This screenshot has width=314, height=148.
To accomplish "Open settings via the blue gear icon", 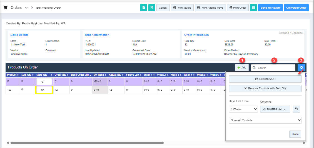I will pos(301,68).
